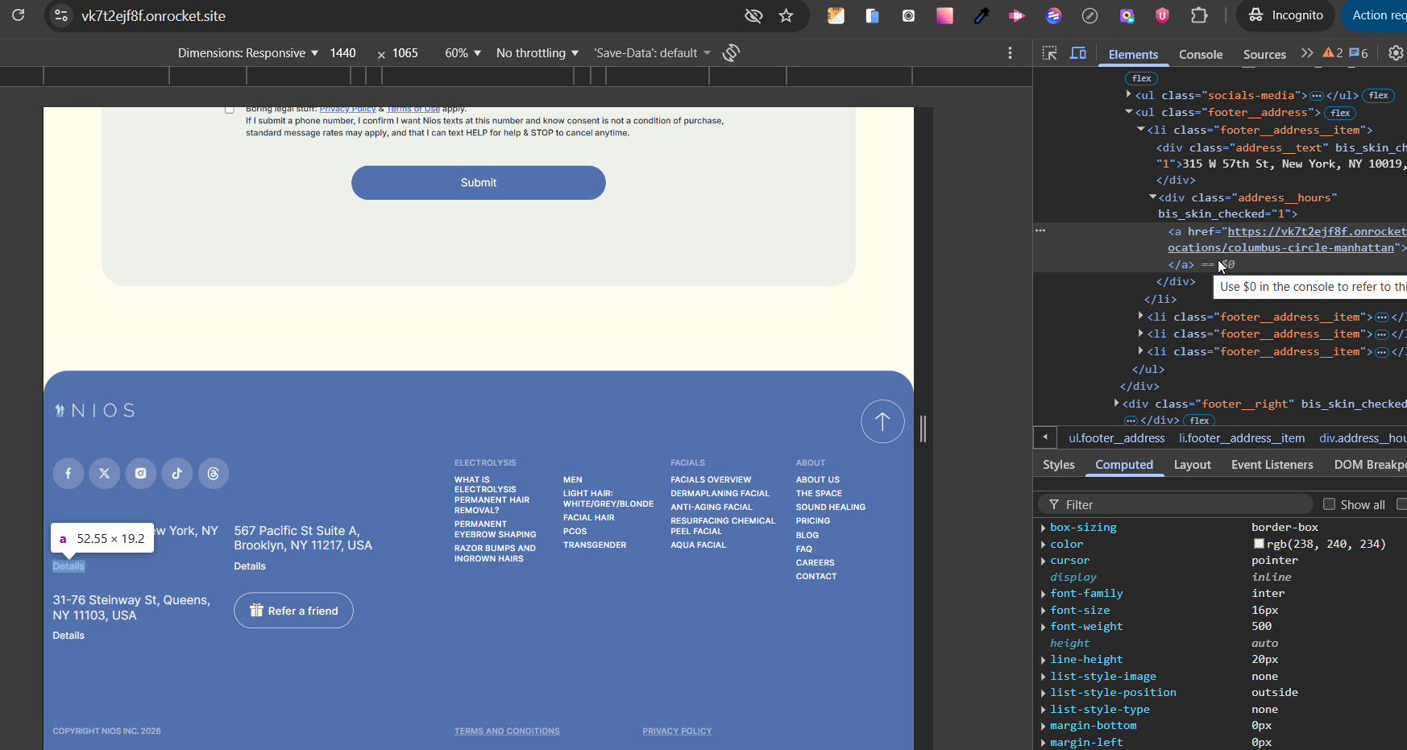Toggle the device toolbar icon
Screen dimensions: 1407x750
pyautogui.click(x=1078, y=53)
